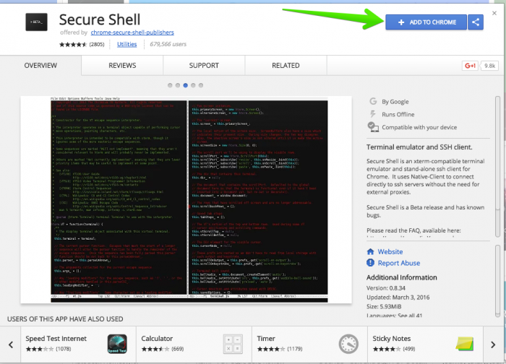The width and height of the screenshot is (506, 364).
Task: Select the third (active) carousel dot
Action: (186, 85)
